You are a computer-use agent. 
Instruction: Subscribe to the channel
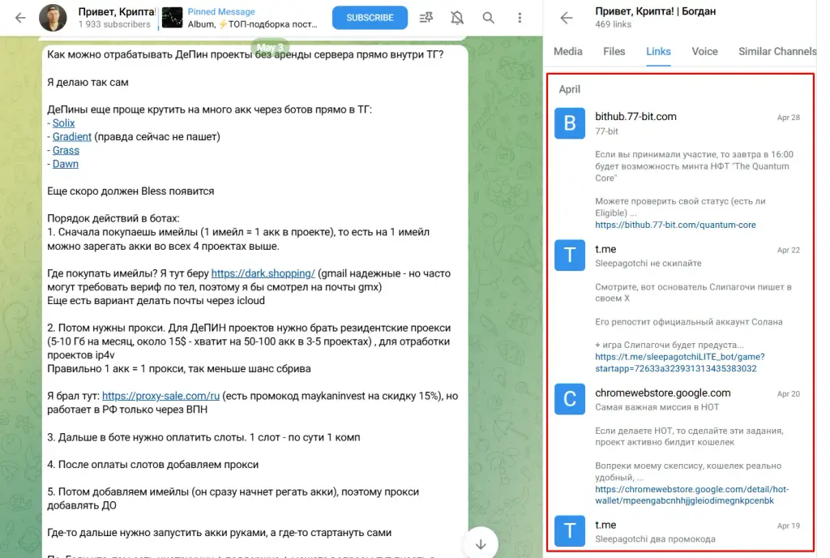[x=370, y=18]
